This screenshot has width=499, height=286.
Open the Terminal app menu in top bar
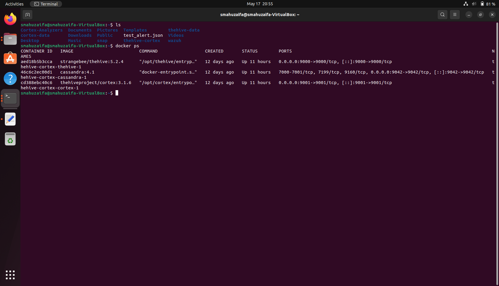click(x=46, y=4)
